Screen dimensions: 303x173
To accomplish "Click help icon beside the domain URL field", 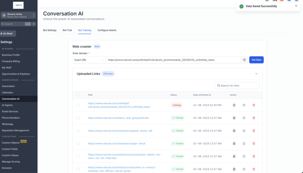I will [x=244, y=60].
